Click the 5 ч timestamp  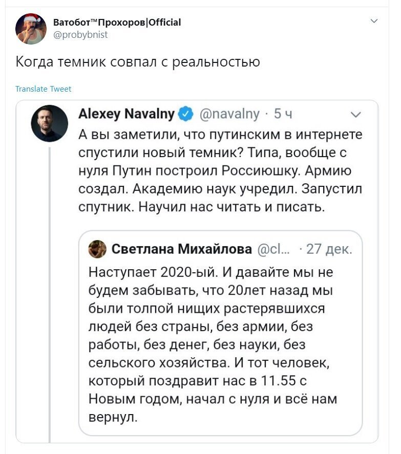pos(283,114)
